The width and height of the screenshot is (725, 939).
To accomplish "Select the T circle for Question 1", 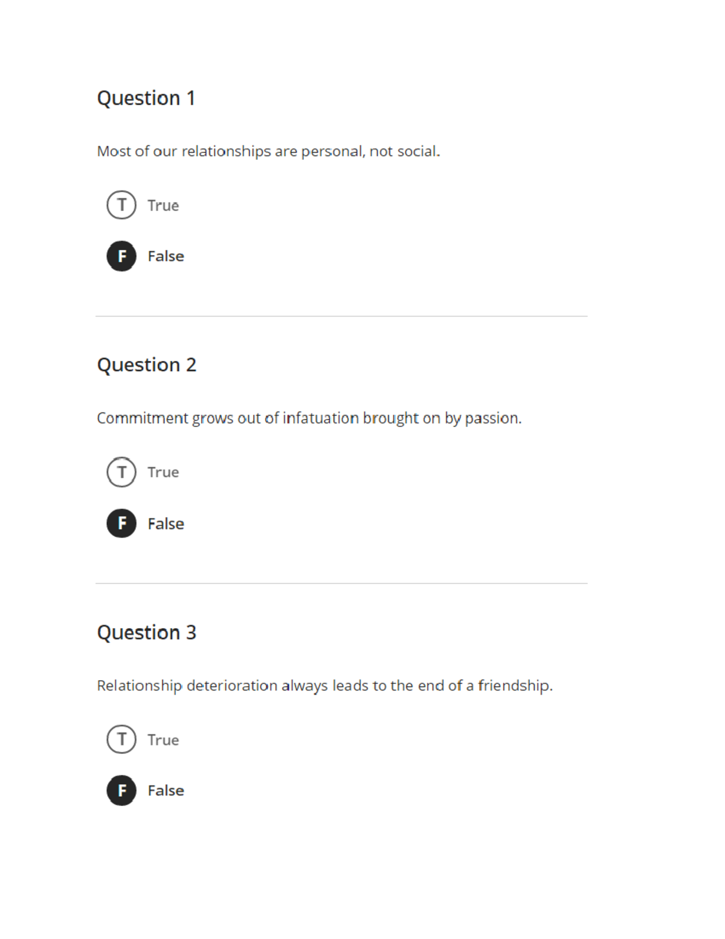I will 121,205.
